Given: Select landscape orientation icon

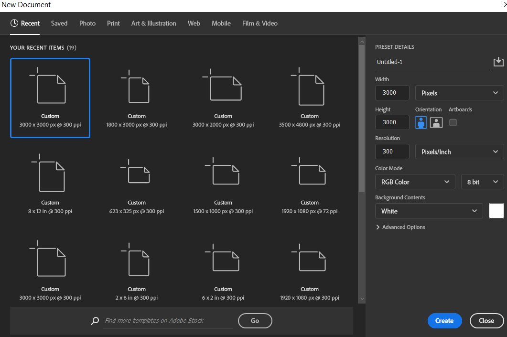Looking at the screenshot, I should click(436, 122).
